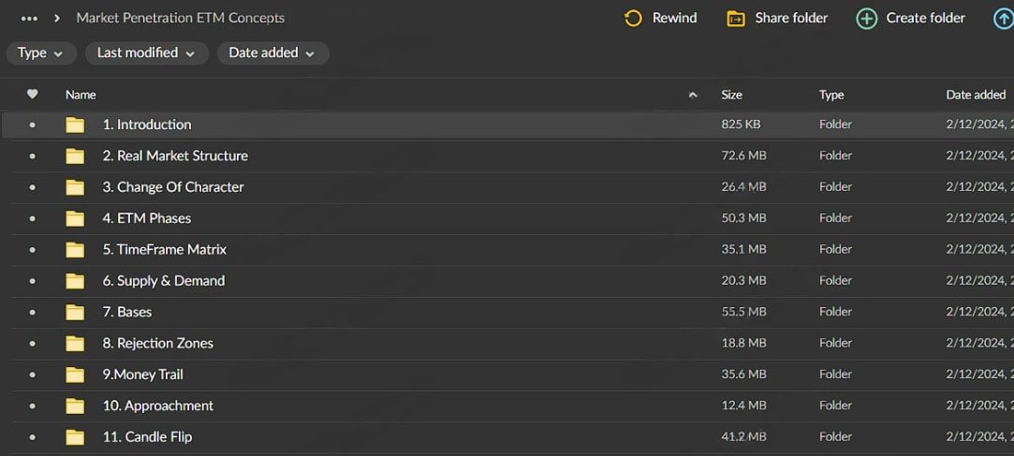Click the folder icon for 11. Candle Flip
The height and width of the screenshot is (456, 1014).
[x=75, y=437]
